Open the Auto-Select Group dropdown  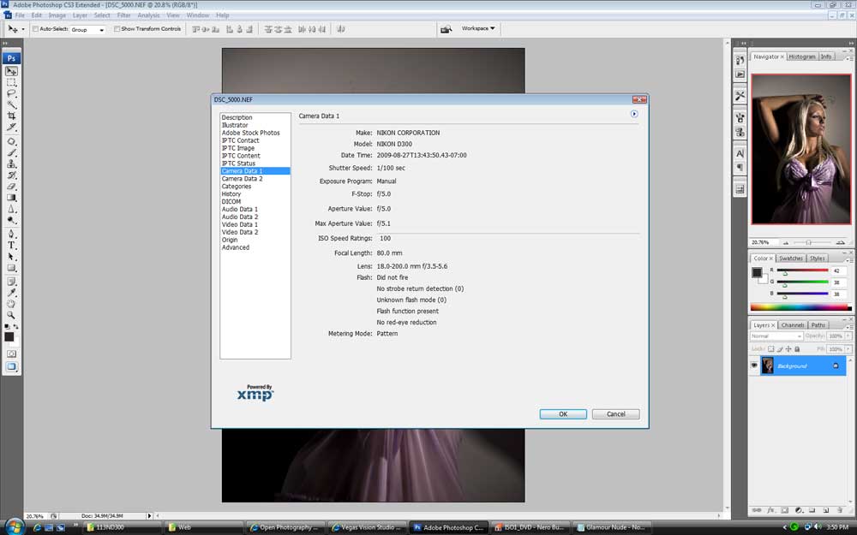tap(87, 29)
